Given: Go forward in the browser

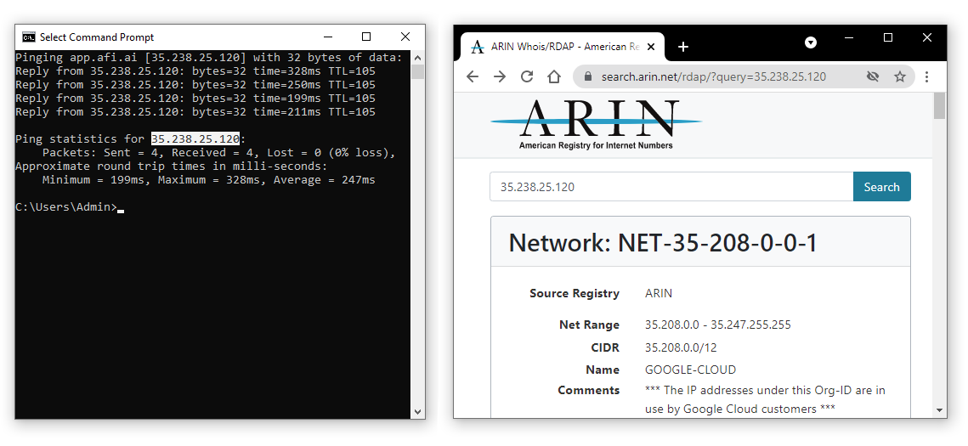Looking at the screenshot, I should pos(500,76).
